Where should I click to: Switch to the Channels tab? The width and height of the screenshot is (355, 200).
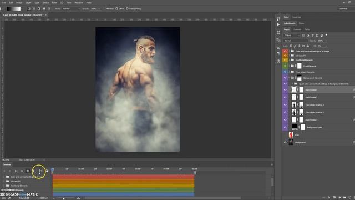[297, 29]
